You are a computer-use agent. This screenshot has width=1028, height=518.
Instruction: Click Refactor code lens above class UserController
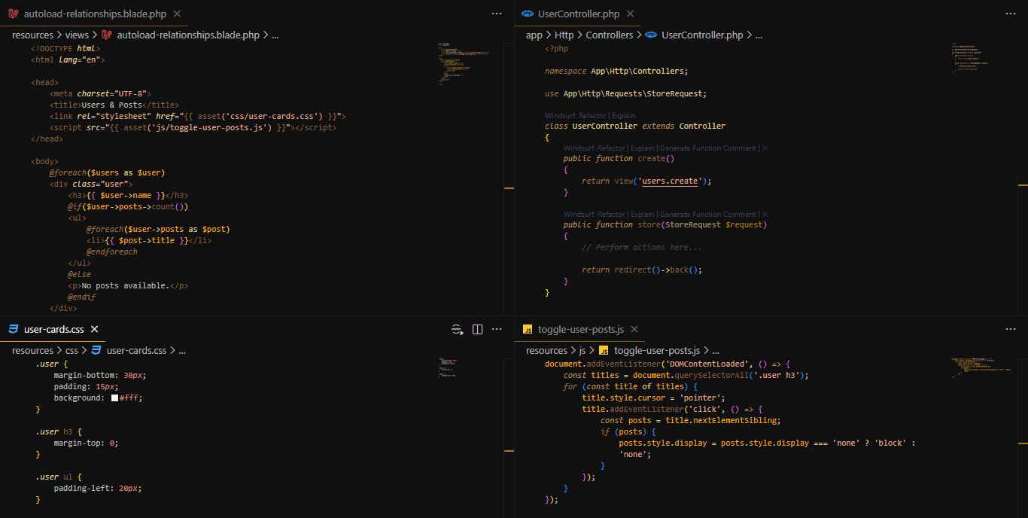(x=592, y=116)
